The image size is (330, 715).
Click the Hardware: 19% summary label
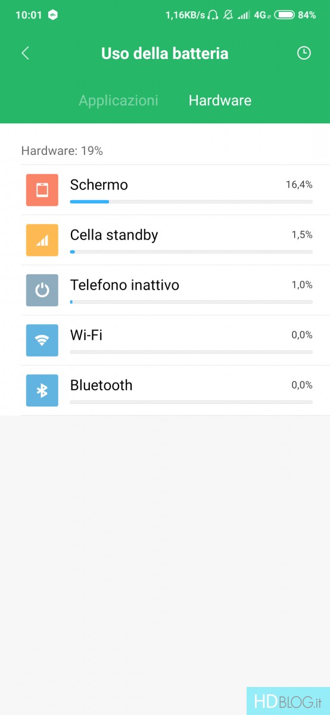(62, 151)
